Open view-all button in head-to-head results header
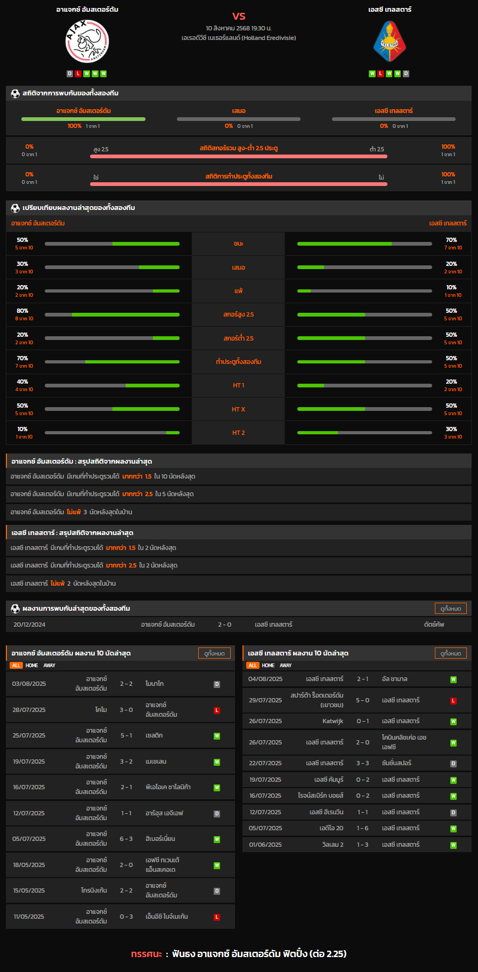The height and width of the screenshot is (972, 478). point(451,609)
